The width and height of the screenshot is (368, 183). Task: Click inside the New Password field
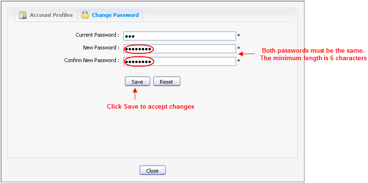[x=180, y=49]
